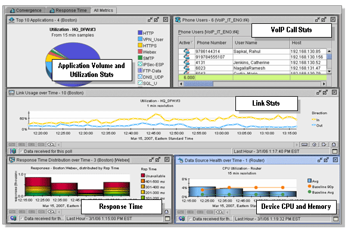
Task: Pop out the Response Time Distribution panel
Action: (x=158, y=159)
